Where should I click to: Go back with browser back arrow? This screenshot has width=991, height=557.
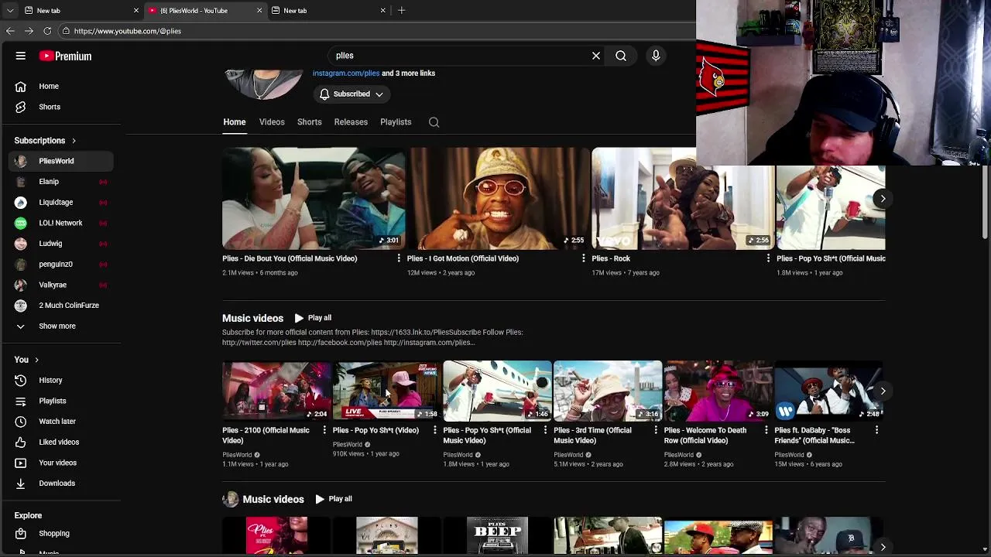coord(10,31)
